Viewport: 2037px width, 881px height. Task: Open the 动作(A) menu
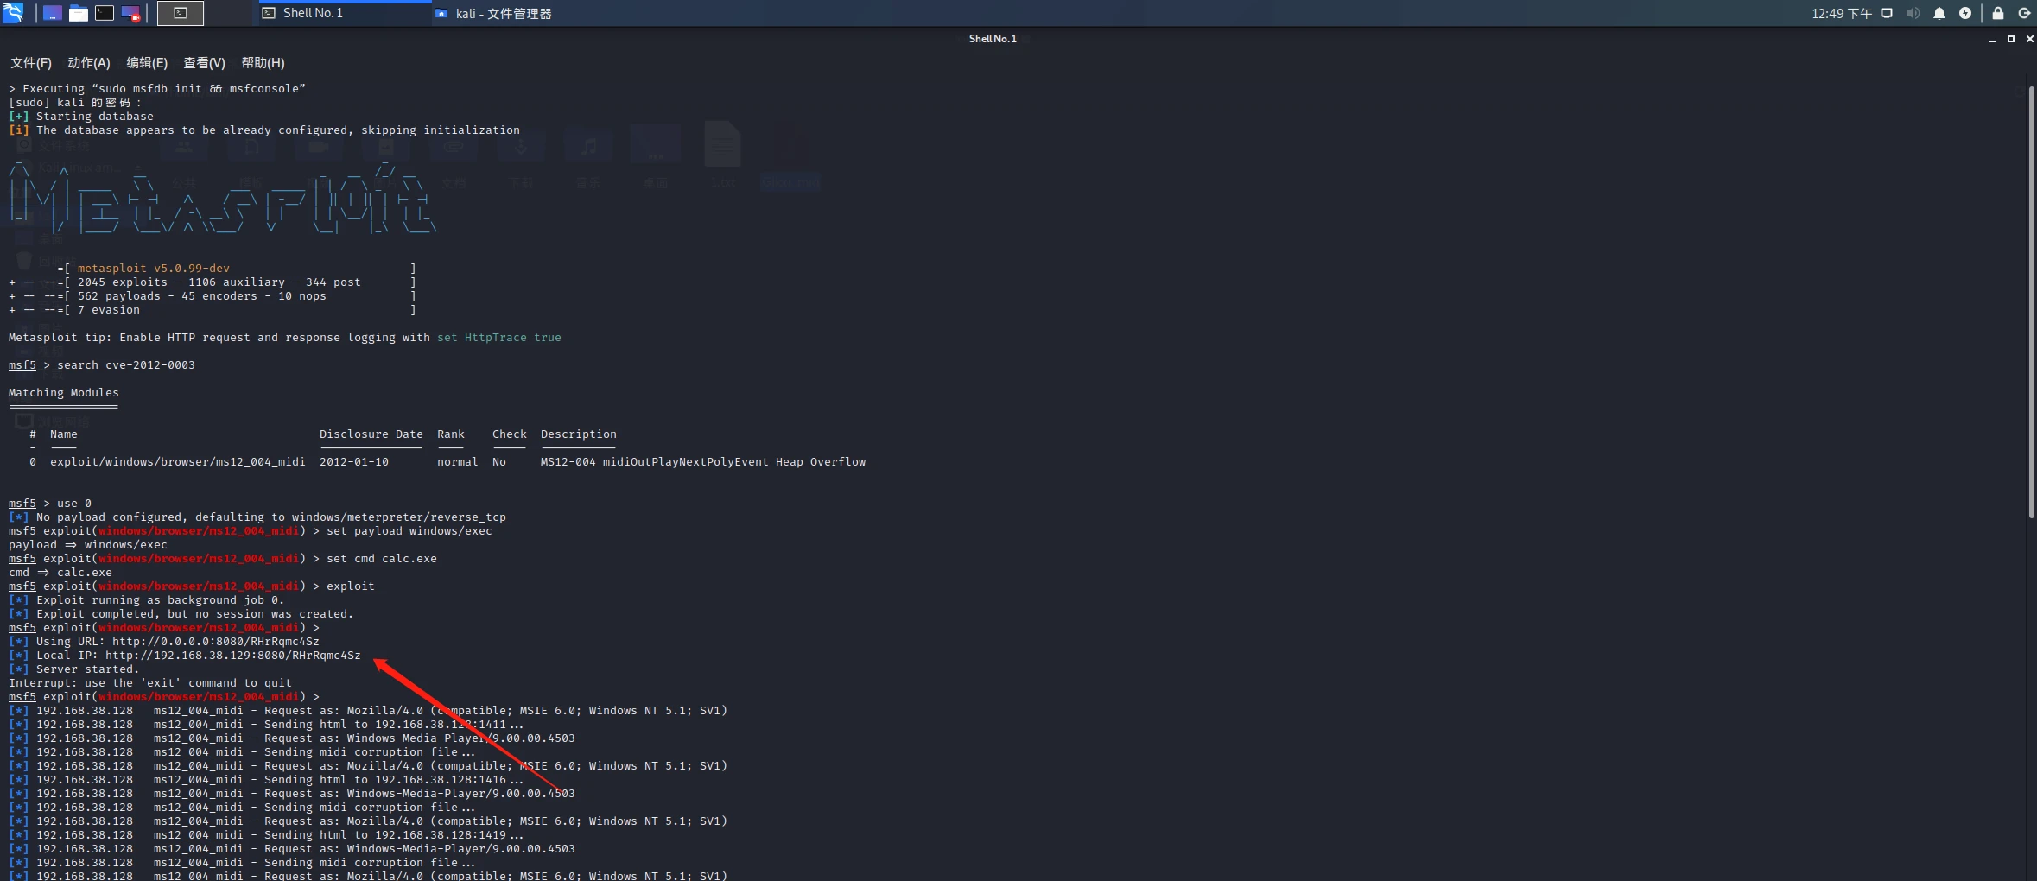coord(89,63)
